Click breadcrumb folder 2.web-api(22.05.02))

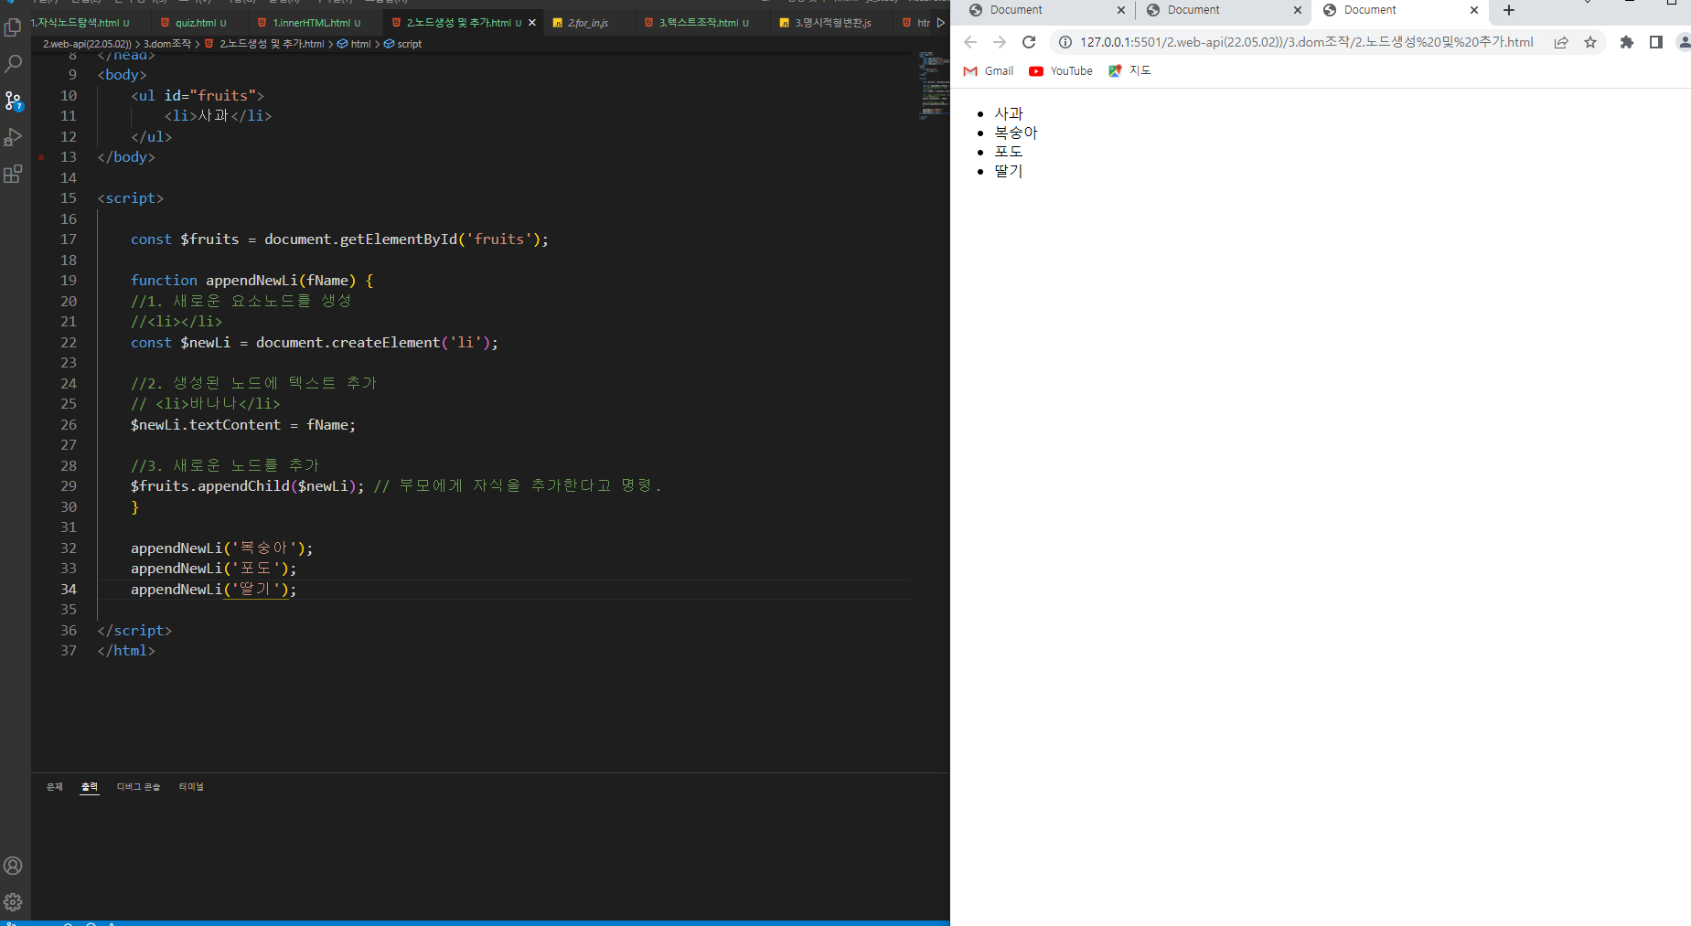[87, 44]
